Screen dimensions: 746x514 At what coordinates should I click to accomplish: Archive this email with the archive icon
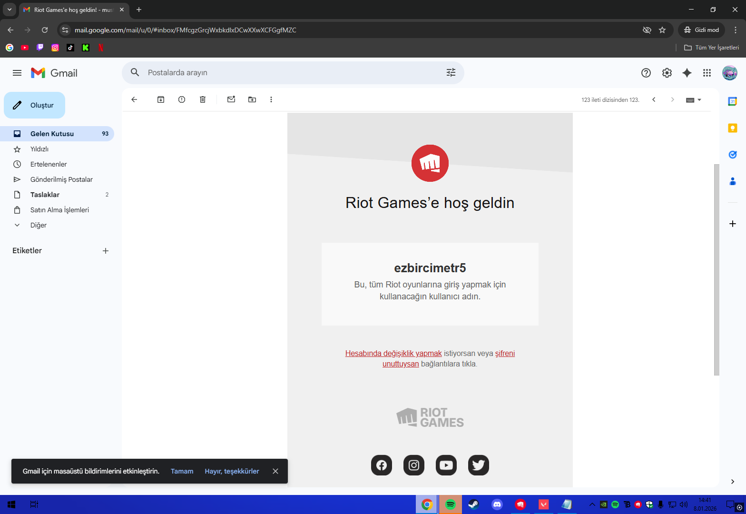pos(161,99)
